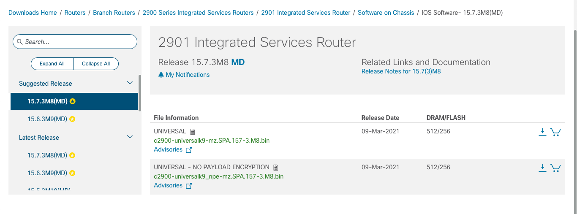Click file details icon beside NO PAYLOAD ENCRYPTION
This screenshot has height=214, width=577.
click(276, 167)
